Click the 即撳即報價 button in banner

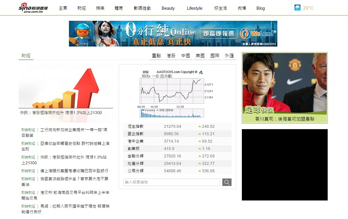219,34
